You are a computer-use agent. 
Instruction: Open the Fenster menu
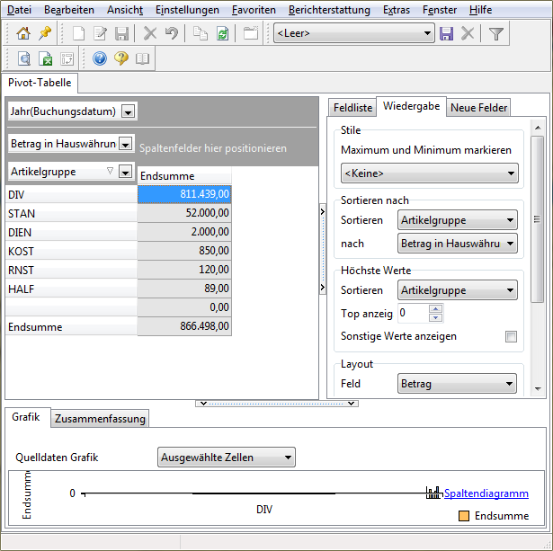pyautogui.click(x=440, y=10)
